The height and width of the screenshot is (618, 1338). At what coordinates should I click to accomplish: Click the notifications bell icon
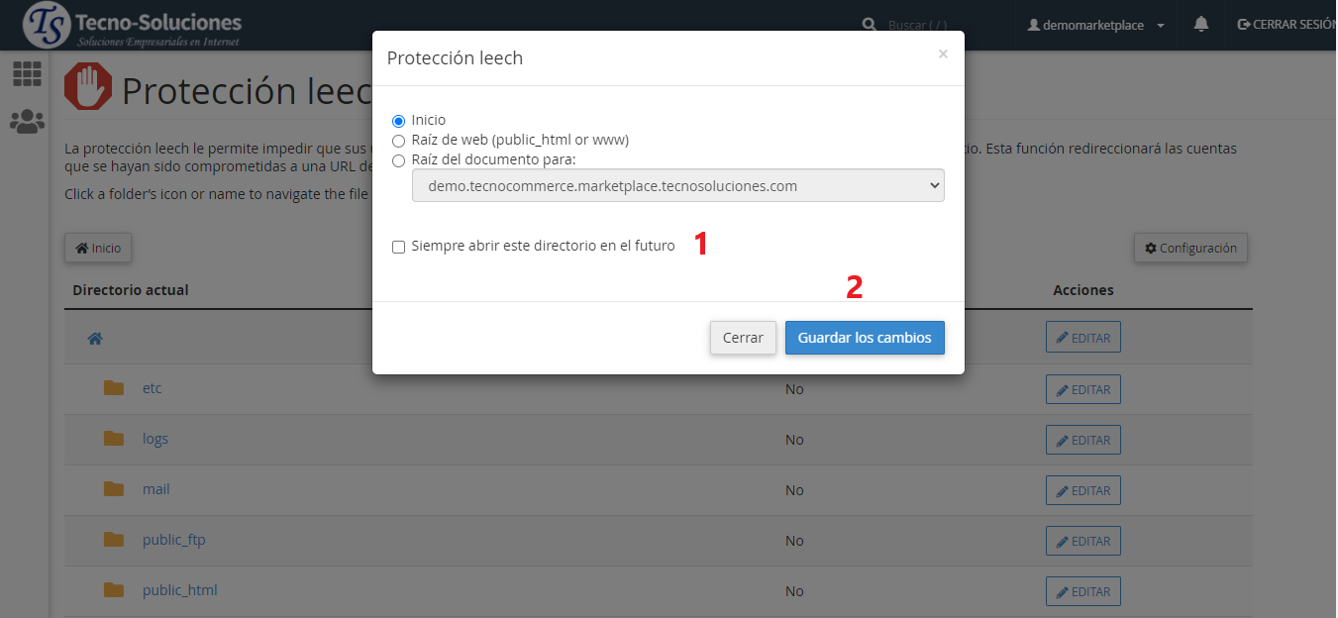[1201, 24]
